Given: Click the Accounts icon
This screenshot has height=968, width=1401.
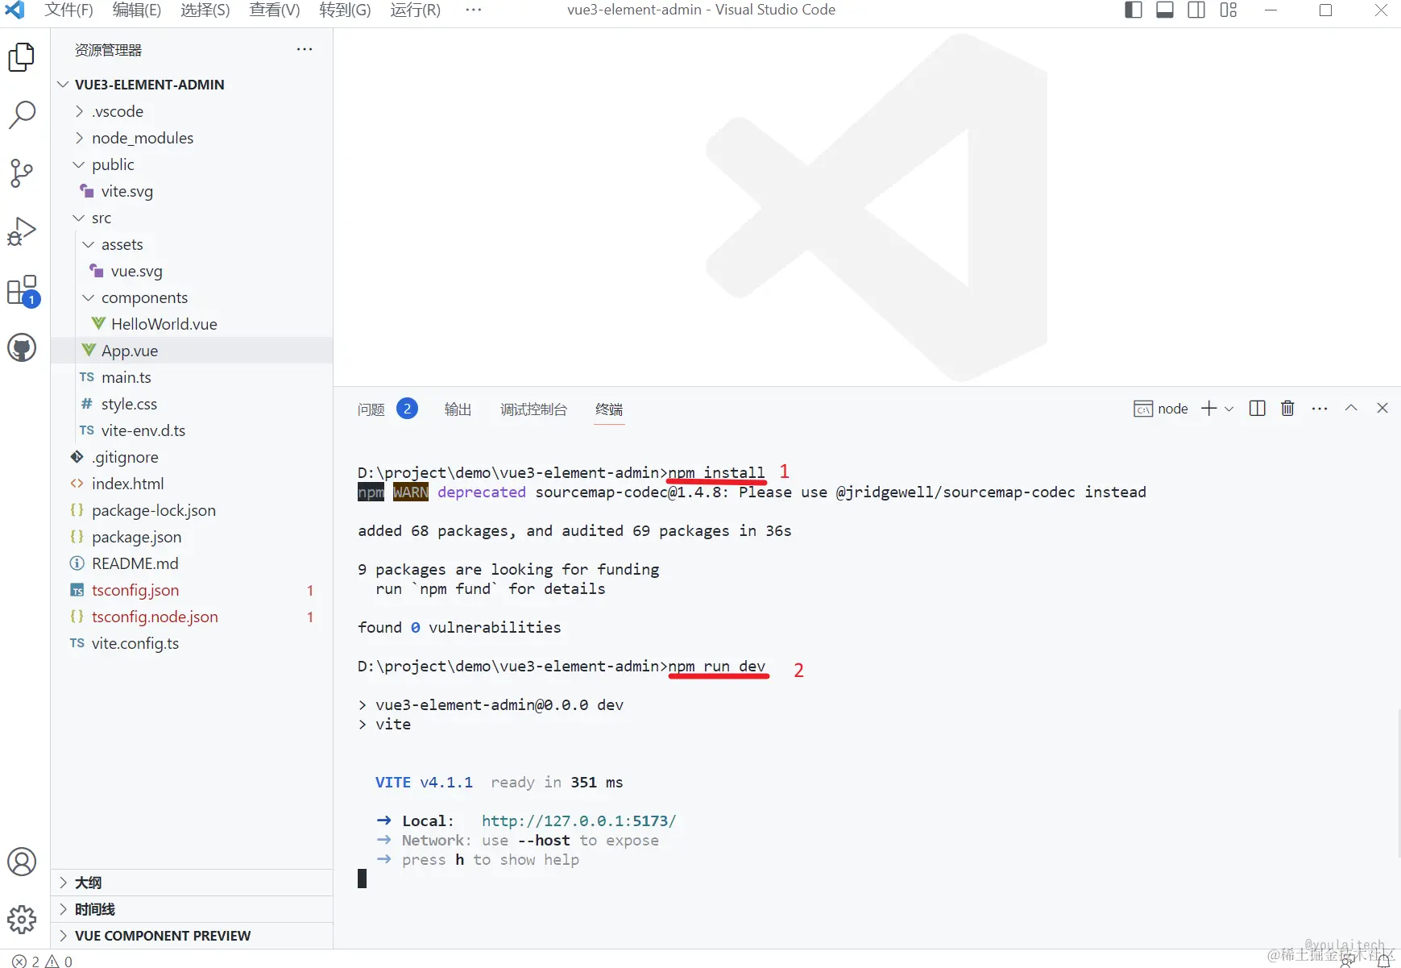Looking at the screenshot, I should 22,862.
